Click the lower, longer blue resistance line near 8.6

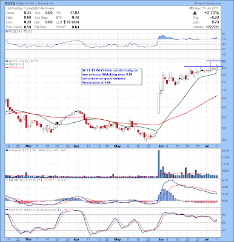click(x=203, y=66)
